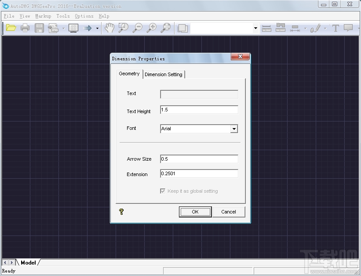This screenshot has height=276, width=361.
Task: Click the Zoom extents magnifier icon
Action: tap(166, 28)
